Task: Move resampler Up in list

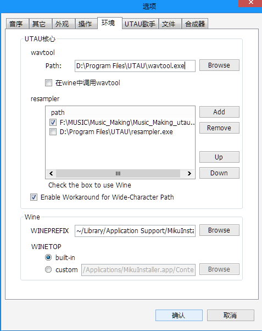Action: 219,157
